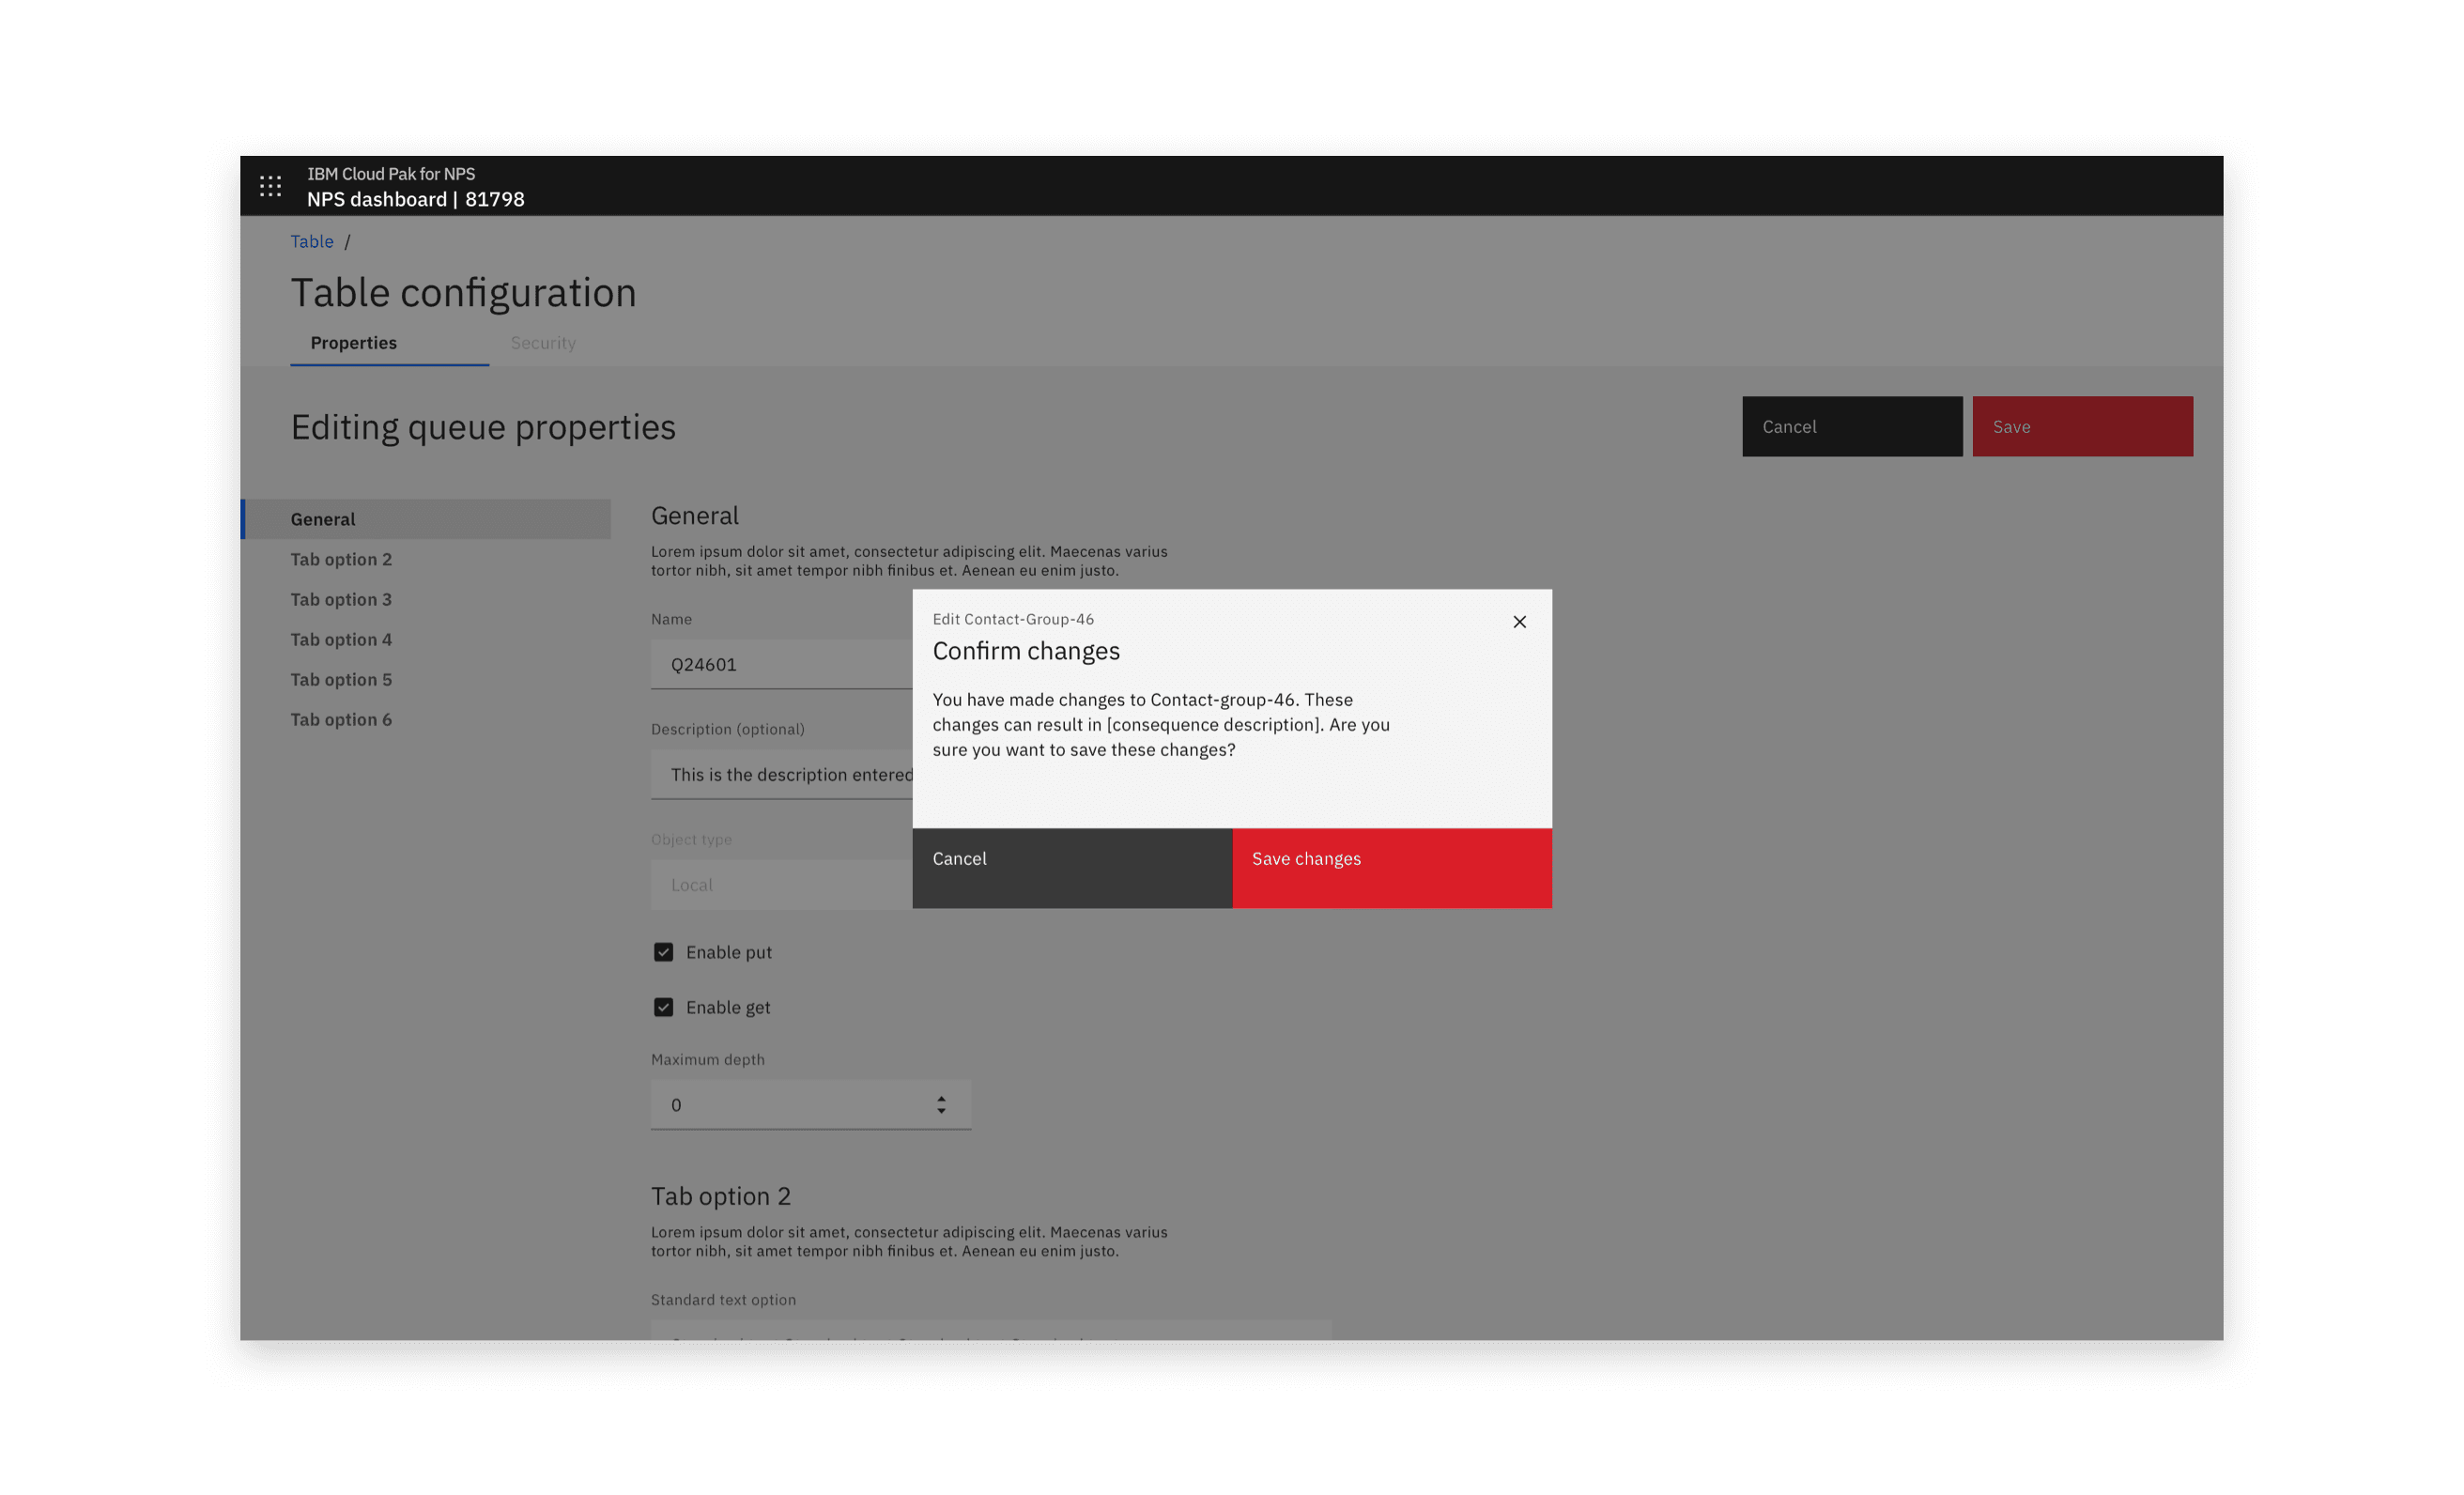Click Save changes in the confirmation dialog
Screen dimensions: 2464x1495
coord(1392,867)
